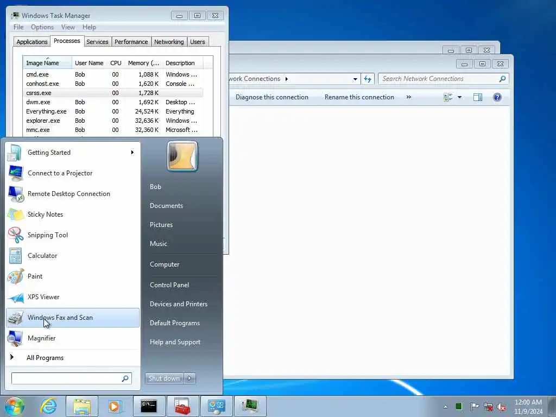Sort processes by Image Name column
Viewport: 556px width, 417px height.
[x=48, y=63]
